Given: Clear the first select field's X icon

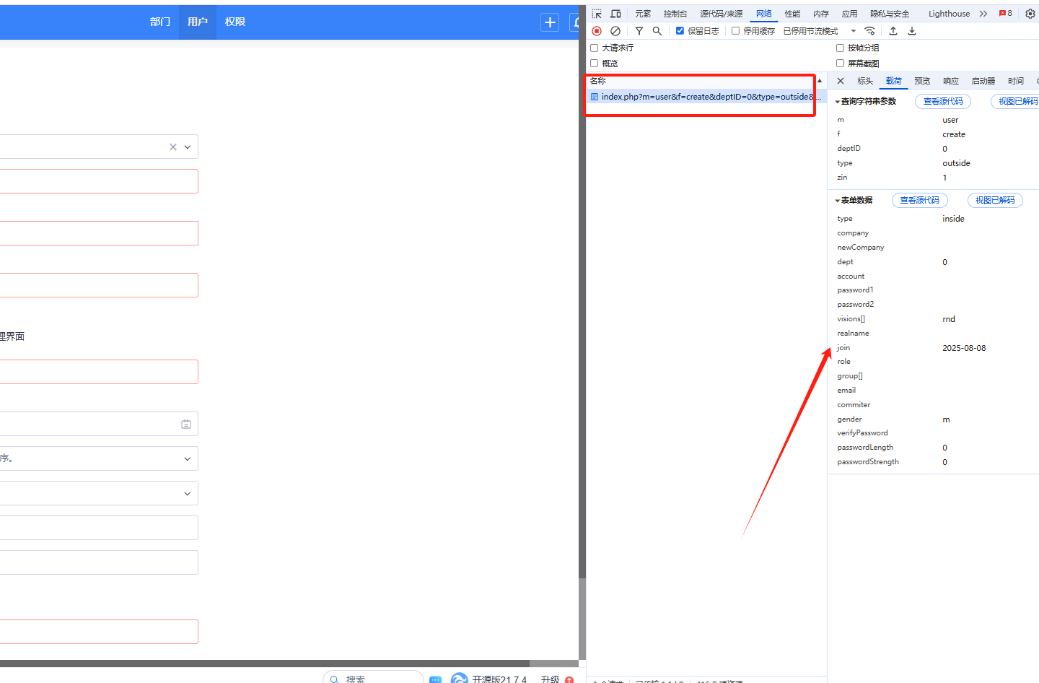Looking at the screenshot, I should tap(173, 147).
